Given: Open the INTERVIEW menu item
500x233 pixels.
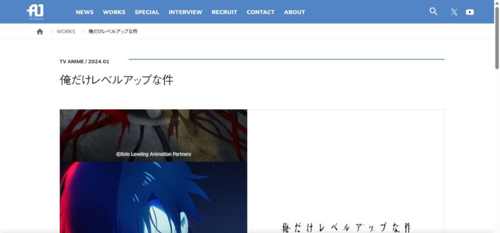Looking at the screenshot, I should [x=185, y=12].
